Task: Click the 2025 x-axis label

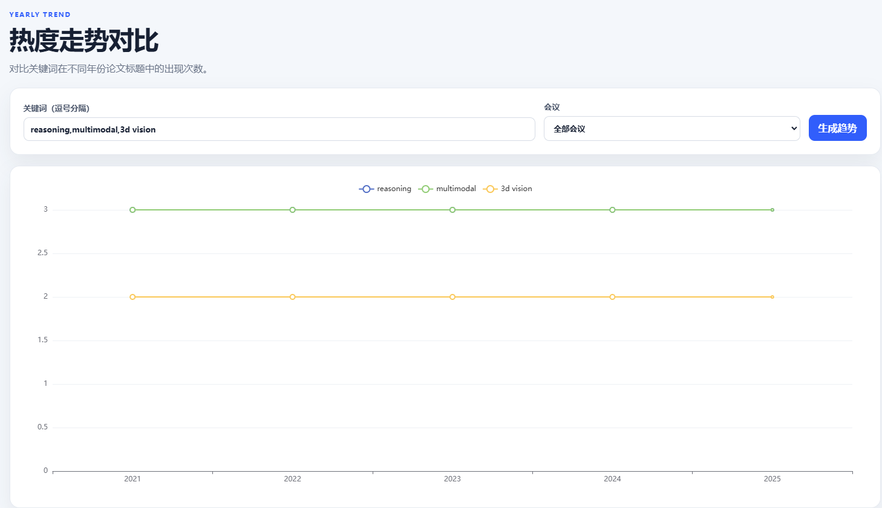Action: [773, 479]
